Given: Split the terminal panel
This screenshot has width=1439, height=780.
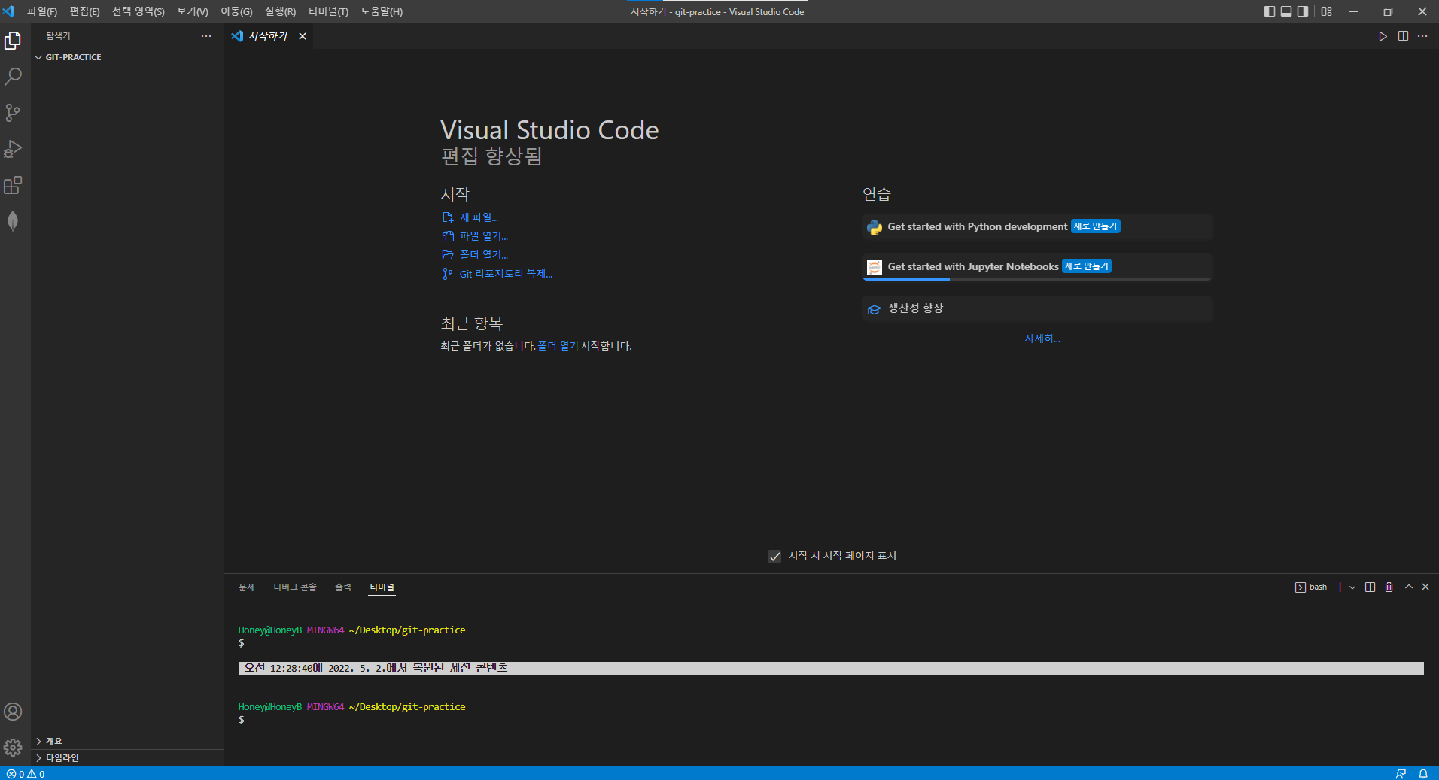Looking at the screenshot, I should click(x=1370, y=587).
